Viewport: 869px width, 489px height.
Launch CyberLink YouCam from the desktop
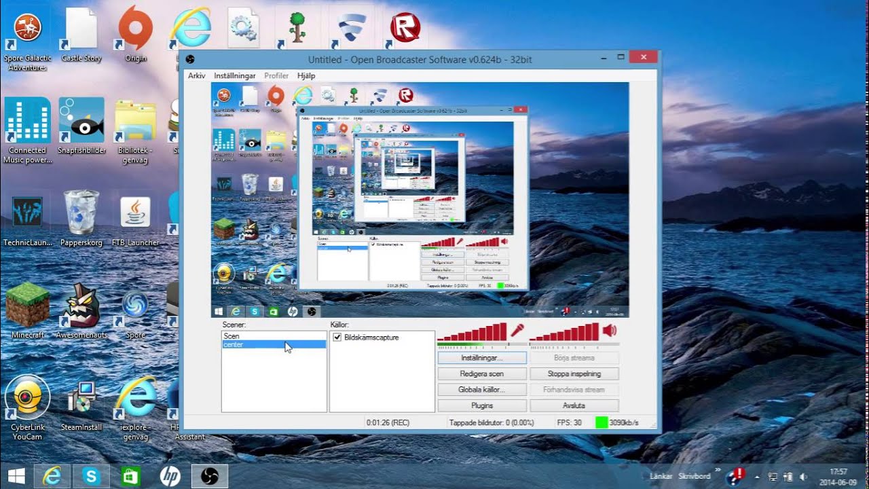[28, 407]
